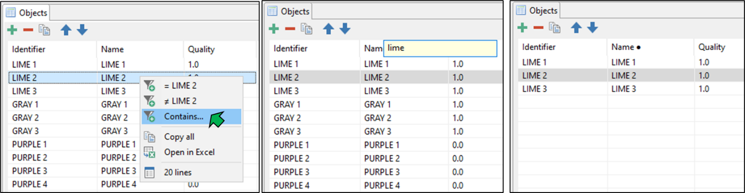Click the funnel icon beside '= LIME 2'

(x=150, y=86)
